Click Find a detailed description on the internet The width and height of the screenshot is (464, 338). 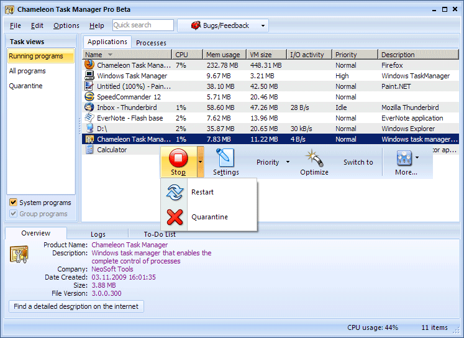76,306
